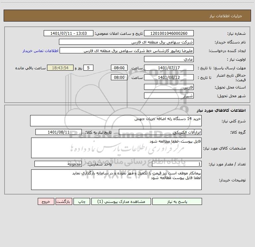Click the buyer organization name field
This screenshot has width=255, height=247.
(x=126, y=42)
